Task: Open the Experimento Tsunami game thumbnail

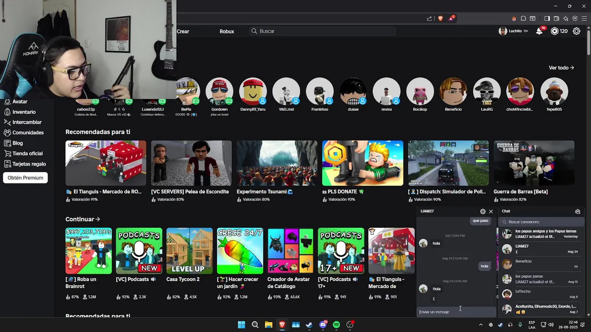Action: [277, 163]
